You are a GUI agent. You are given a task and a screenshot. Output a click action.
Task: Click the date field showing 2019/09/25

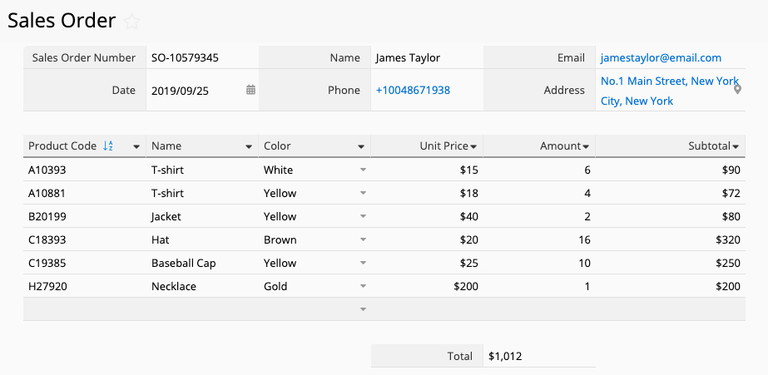[x=180, y=90]
